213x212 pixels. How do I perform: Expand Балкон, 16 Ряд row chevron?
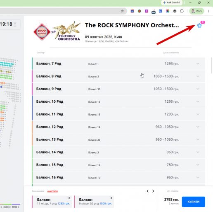tap(198, 178)
